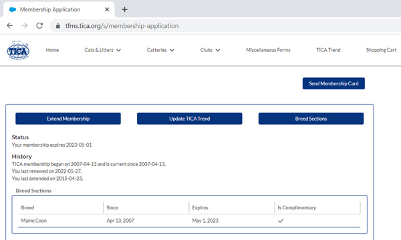Click the browser forward arrow
Viewport: 401px width, 240px height.
[x=25, y=25]
